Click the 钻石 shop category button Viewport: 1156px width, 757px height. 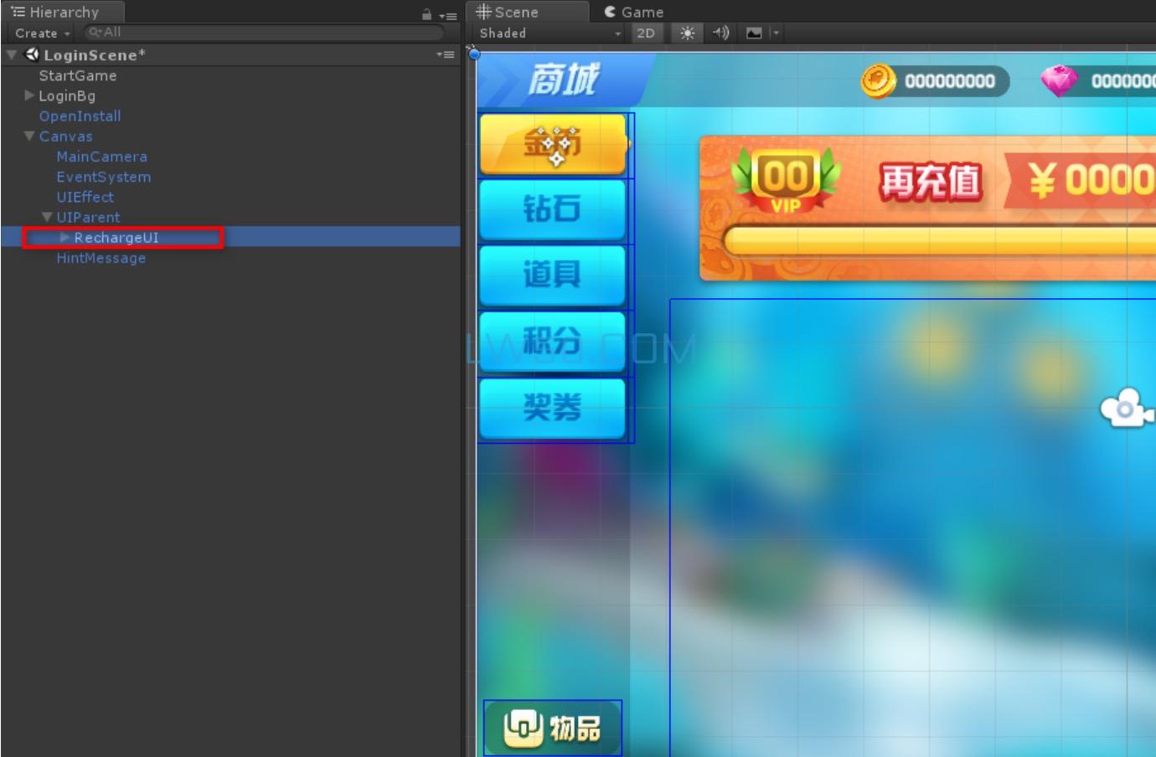click(553, 209)
